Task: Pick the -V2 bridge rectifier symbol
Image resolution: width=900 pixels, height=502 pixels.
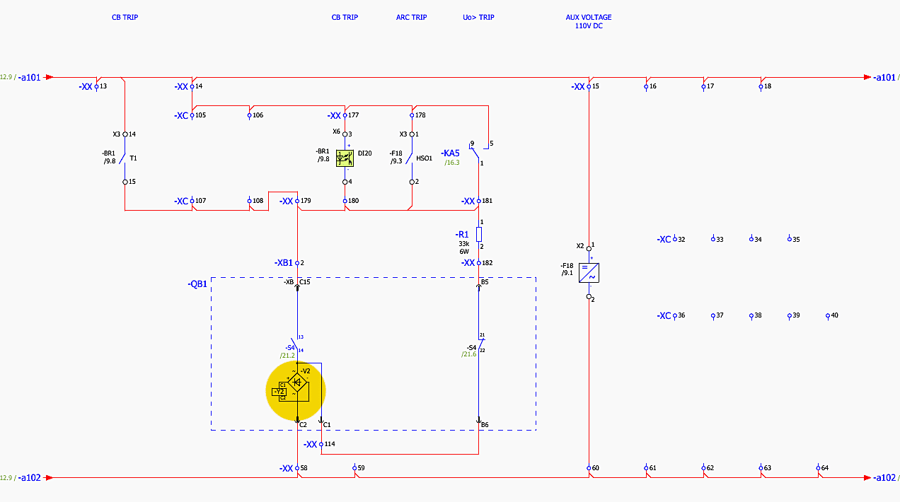Action: [298, 383]
